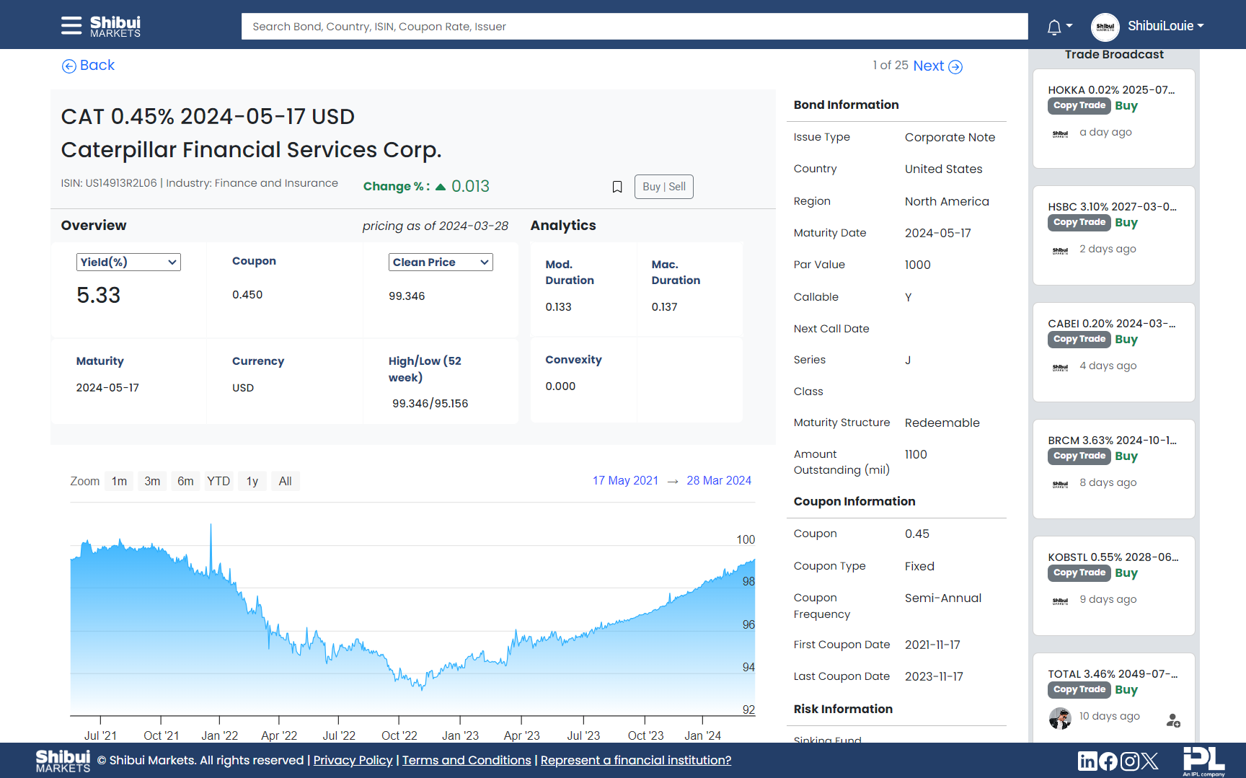The image size is (1246, 778).
Task: Click the bond search field
Action: point(635,26)
